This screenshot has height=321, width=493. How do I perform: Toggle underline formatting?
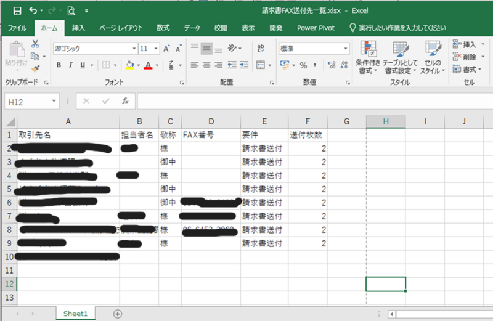83,65
